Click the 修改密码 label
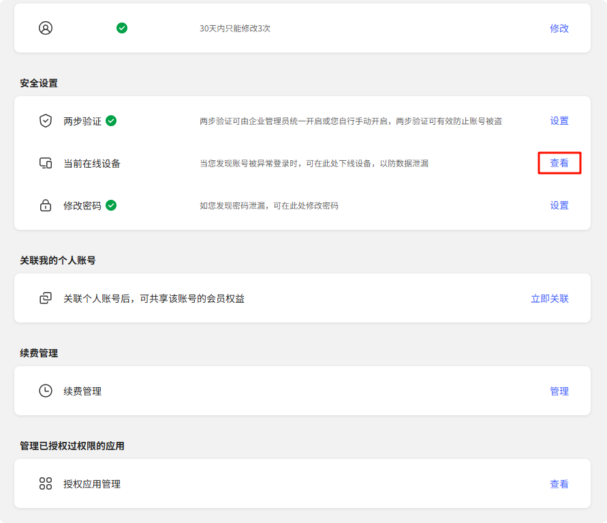 [x=82, y=206]
